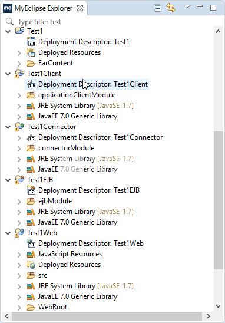225x323 pixels.
Task: Click the JavaScript Resources library icon
Action: 31,254
